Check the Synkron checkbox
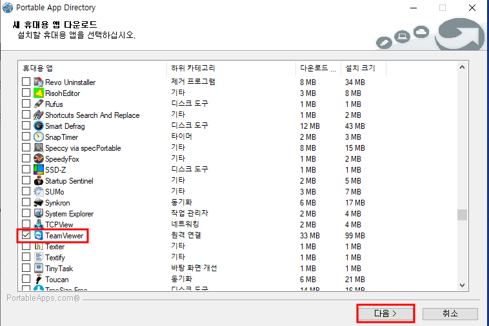Viewport: 489px width, 326px height. (26, 202)
